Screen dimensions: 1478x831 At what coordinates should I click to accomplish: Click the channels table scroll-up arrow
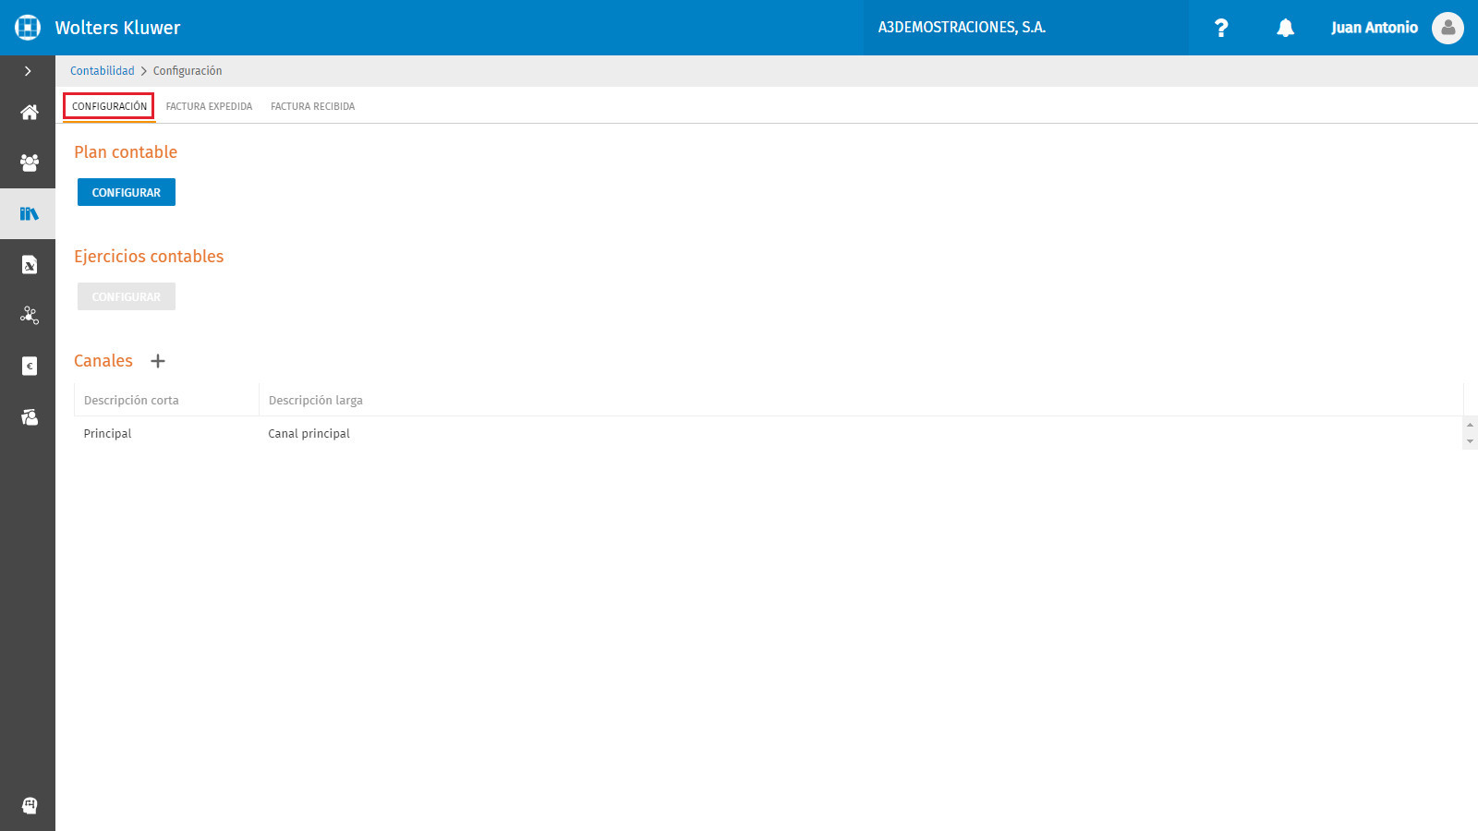[1471, 425]
